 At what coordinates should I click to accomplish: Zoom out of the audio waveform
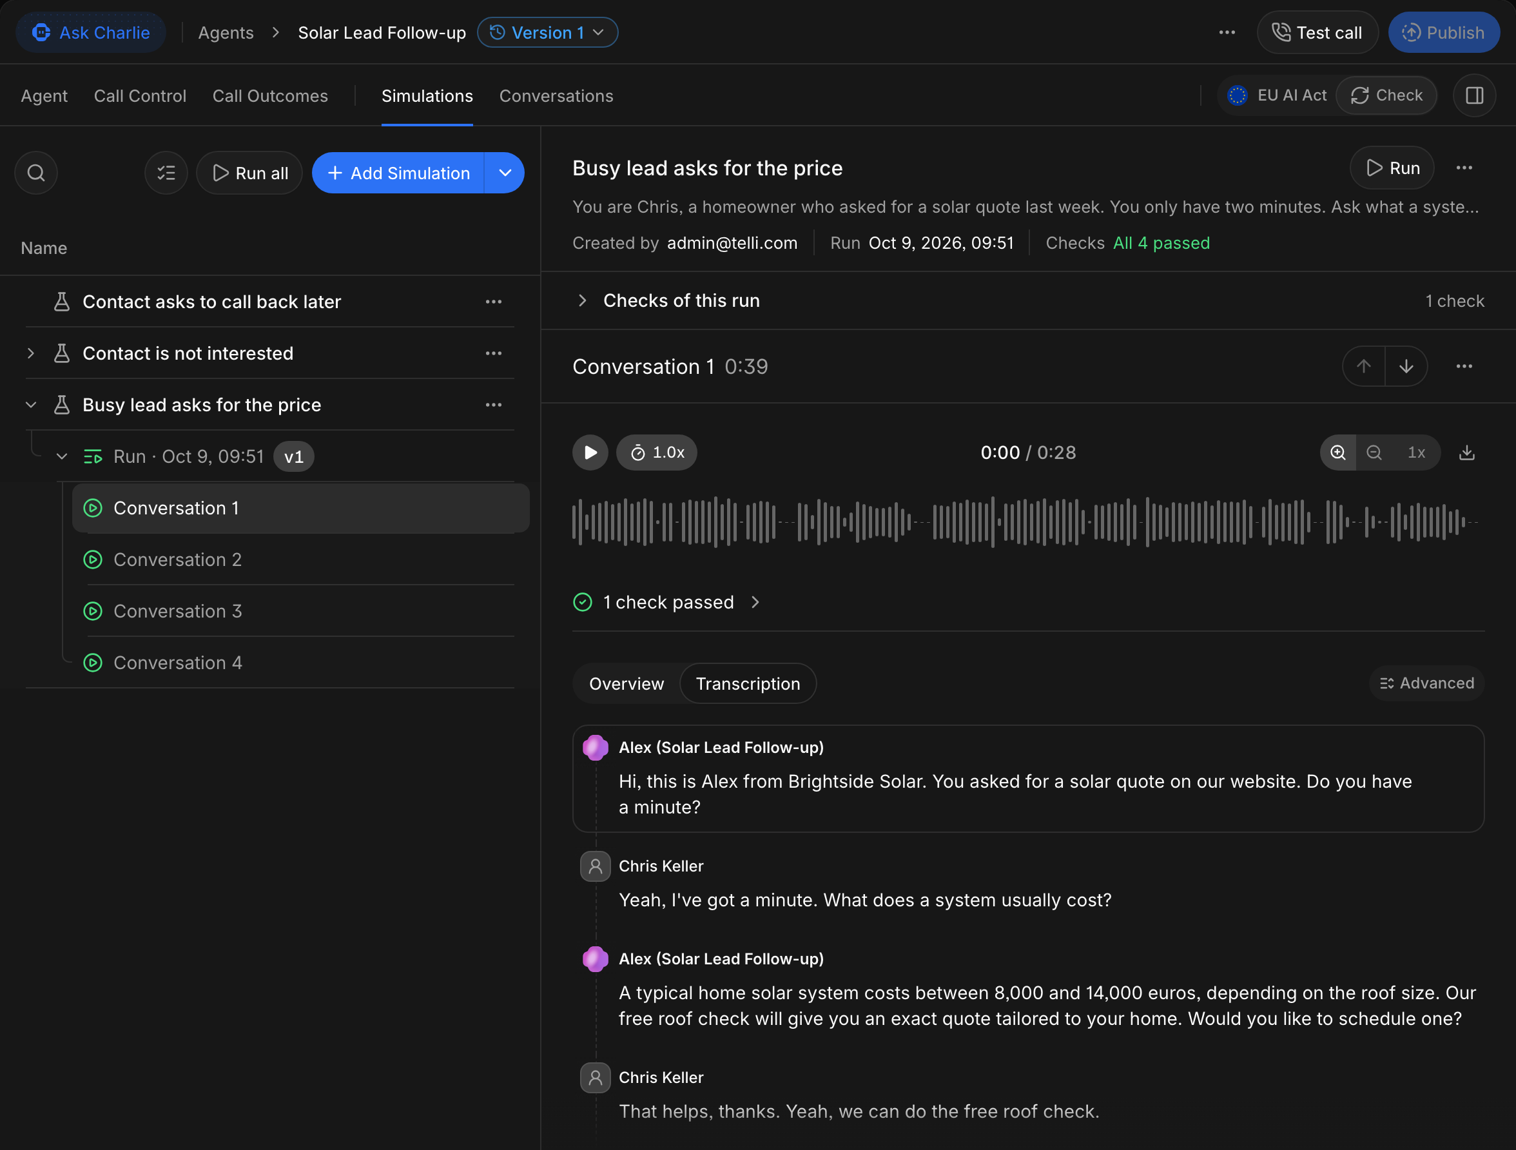tap(1374, 453)
